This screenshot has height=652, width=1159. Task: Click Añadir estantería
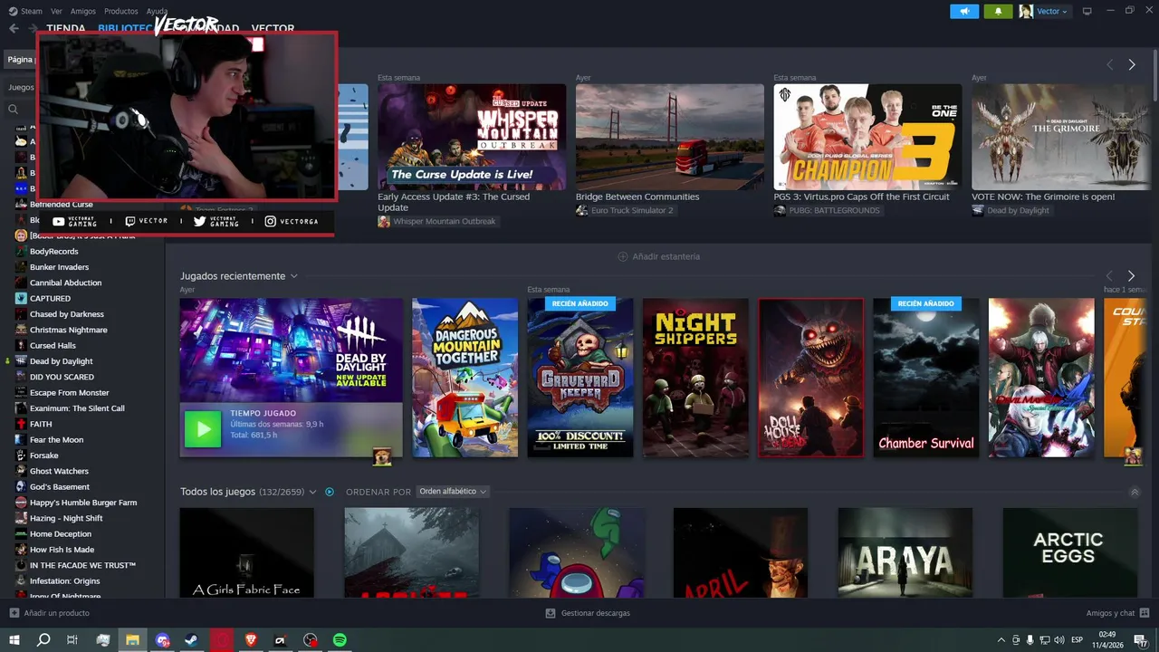(658, 256)
